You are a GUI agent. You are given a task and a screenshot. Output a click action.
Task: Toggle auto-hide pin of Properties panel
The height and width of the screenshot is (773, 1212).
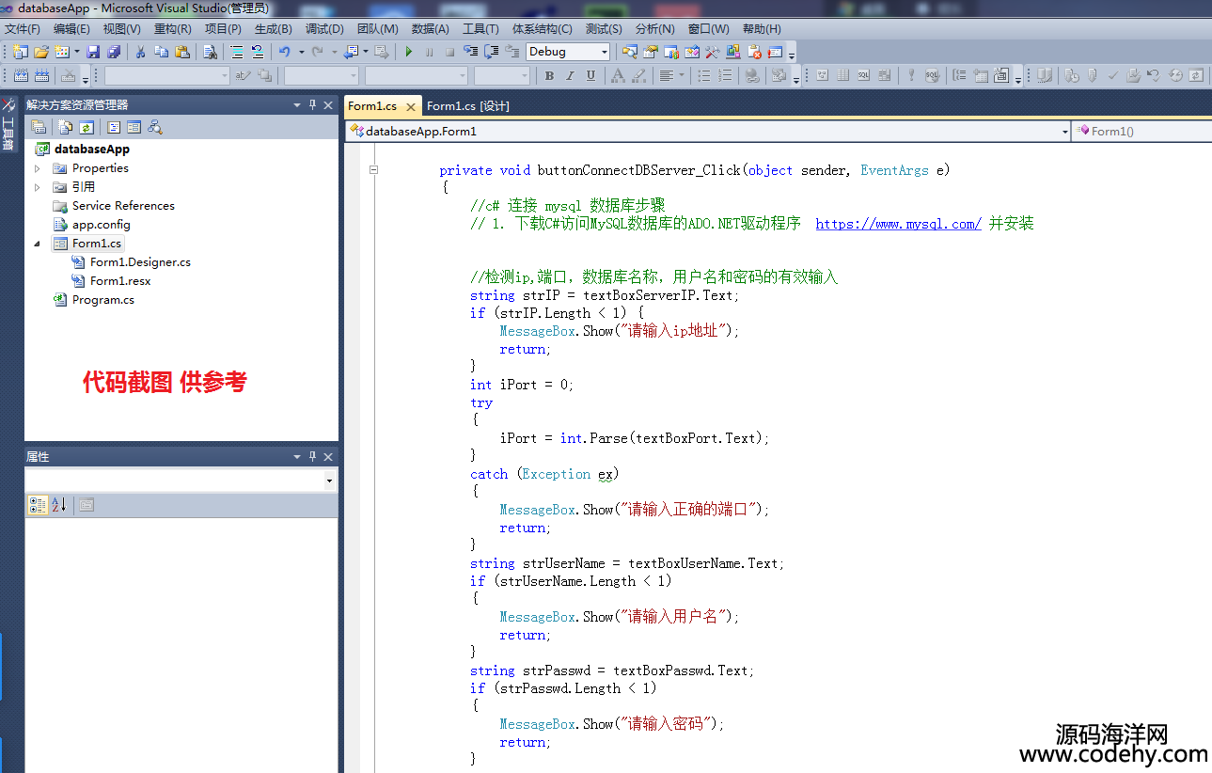(312, 457)
